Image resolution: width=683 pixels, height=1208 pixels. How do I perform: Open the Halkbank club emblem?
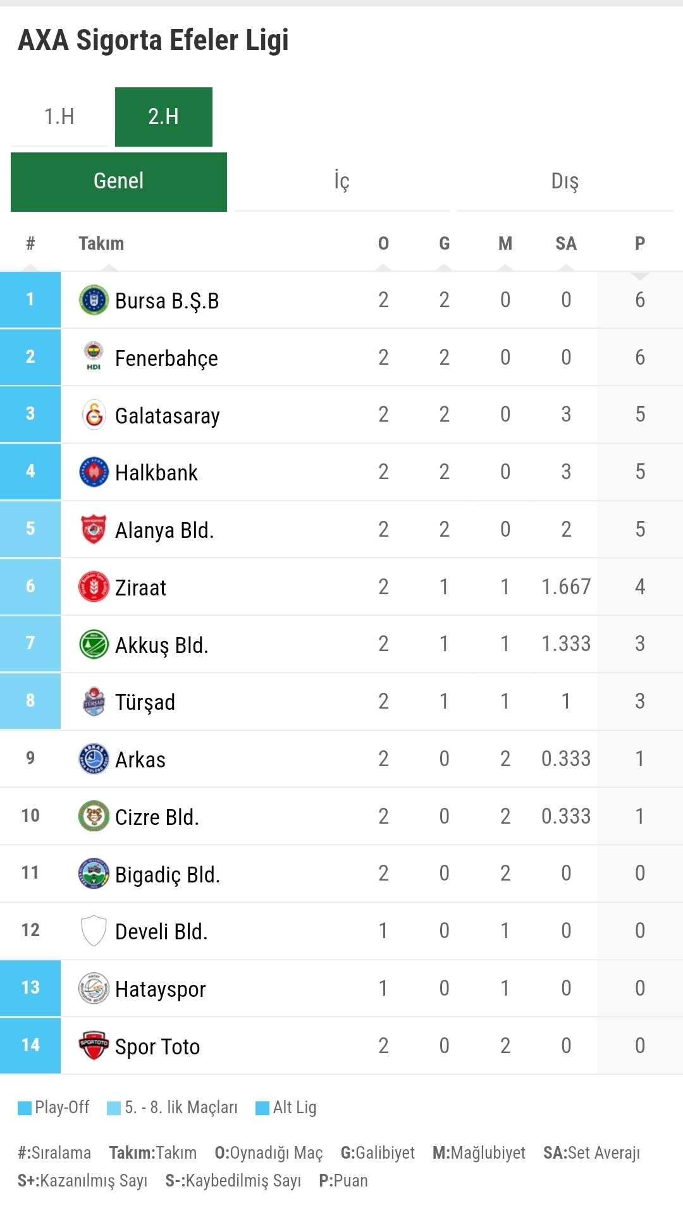coord(94,472)
